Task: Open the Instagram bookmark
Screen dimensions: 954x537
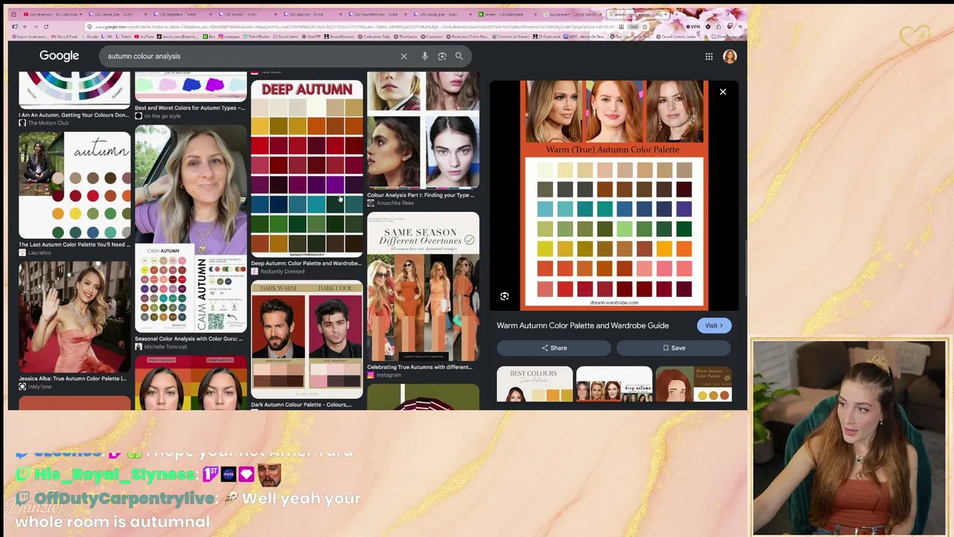Action: 230,37
